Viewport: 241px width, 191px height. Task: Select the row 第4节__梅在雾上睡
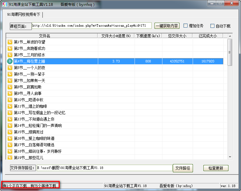pyautogui.click(x=115, y=61)
